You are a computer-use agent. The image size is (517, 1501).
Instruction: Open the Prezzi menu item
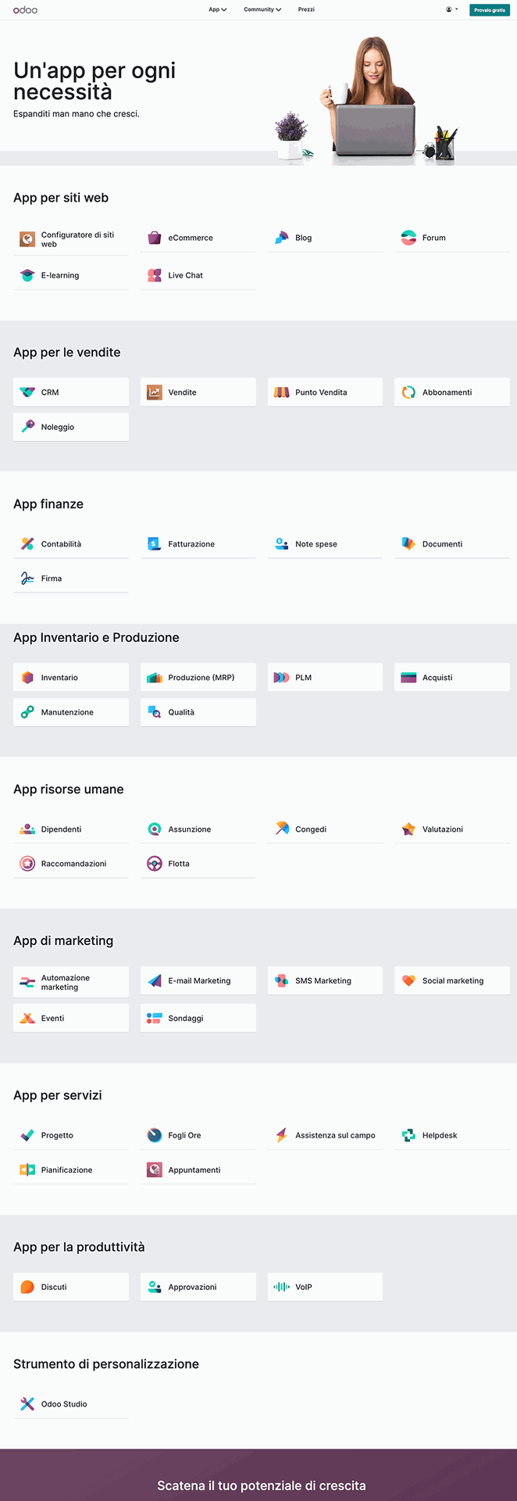(306, 10)
